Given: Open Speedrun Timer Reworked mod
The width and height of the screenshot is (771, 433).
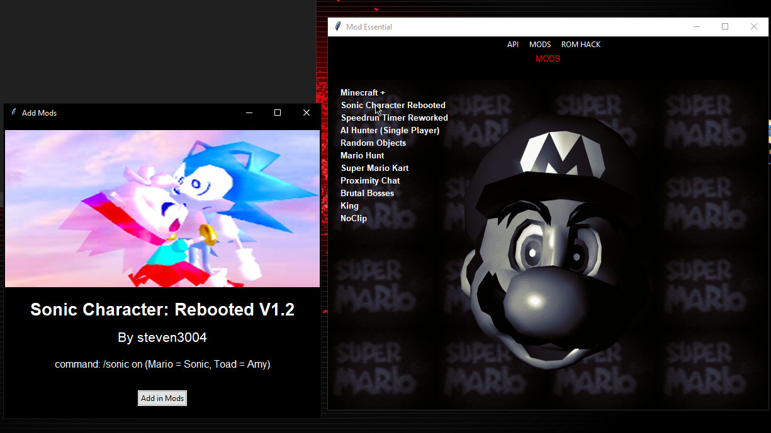Looking at the screenshot, I should click(394, 118).
